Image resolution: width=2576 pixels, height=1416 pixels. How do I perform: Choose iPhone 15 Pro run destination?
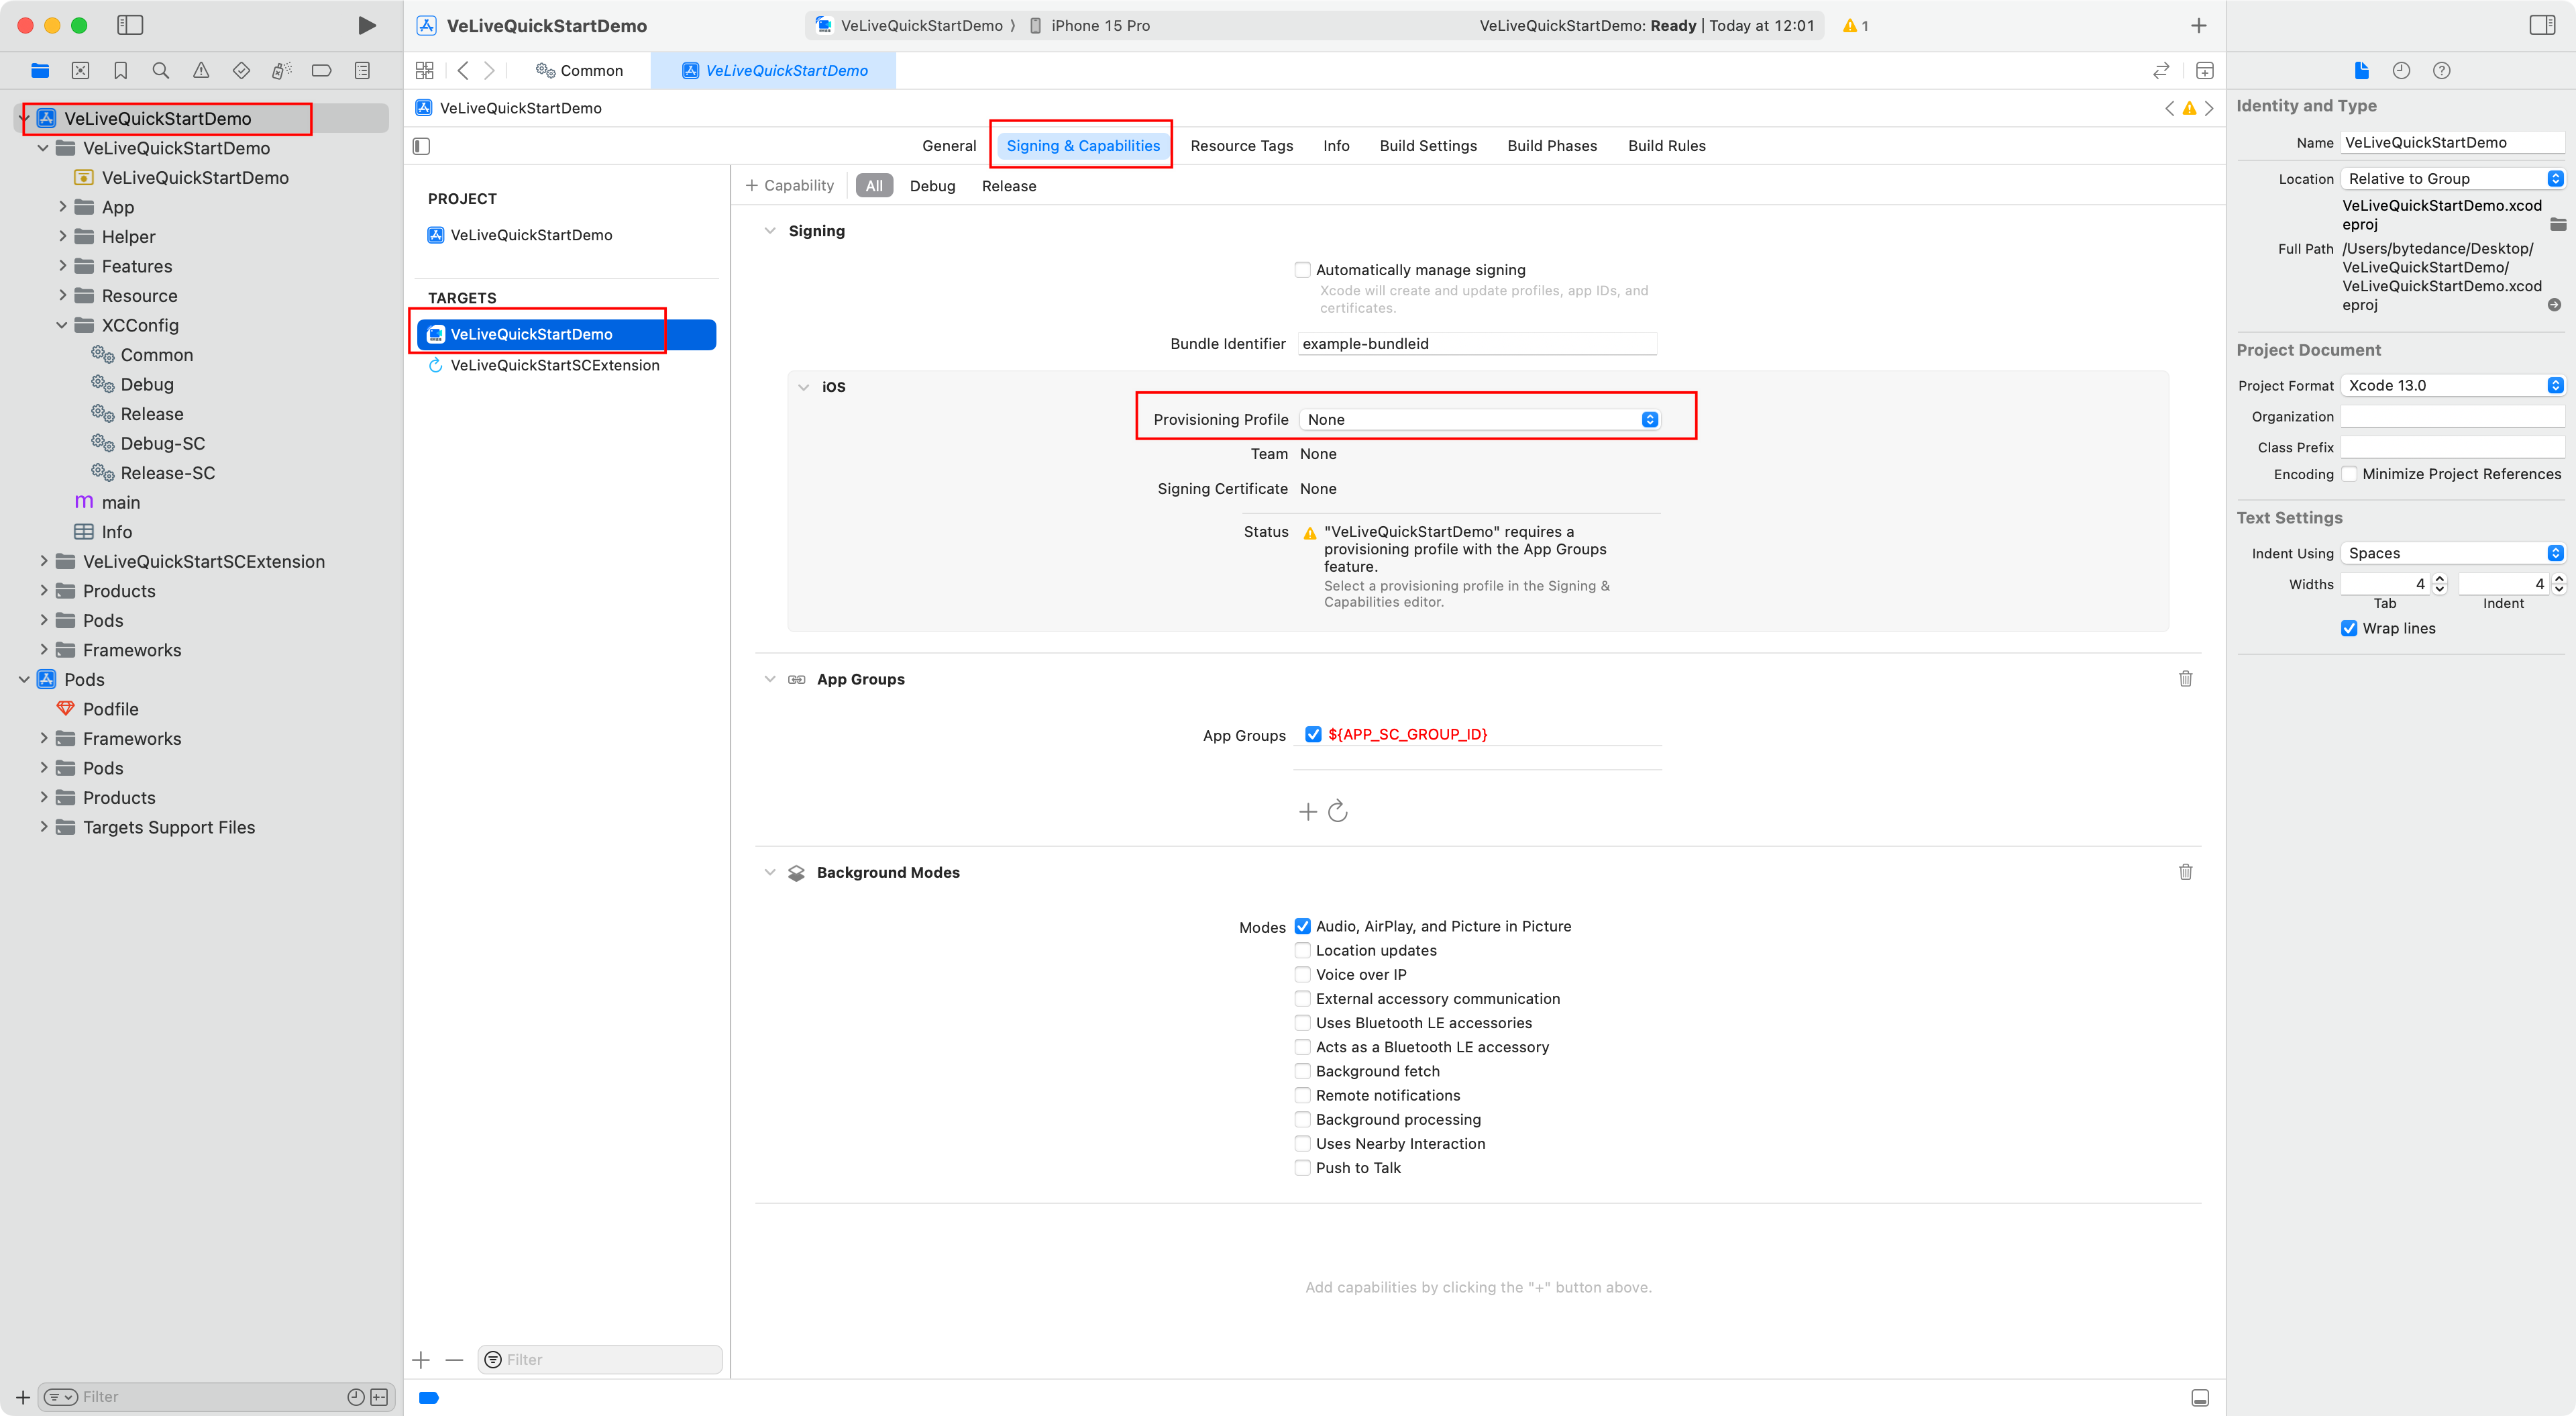1090,25
